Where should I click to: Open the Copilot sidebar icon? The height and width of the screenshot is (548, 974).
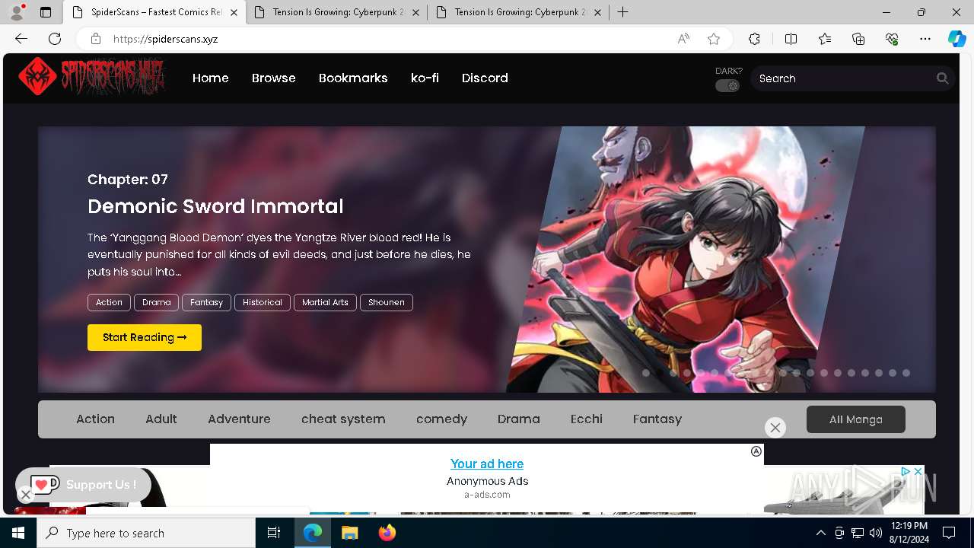(956, 39)
